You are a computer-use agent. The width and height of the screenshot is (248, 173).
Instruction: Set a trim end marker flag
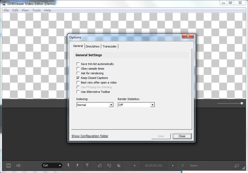coord(78,166)
